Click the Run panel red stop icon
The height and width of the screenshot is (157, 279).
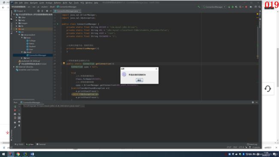coord(15,110)
